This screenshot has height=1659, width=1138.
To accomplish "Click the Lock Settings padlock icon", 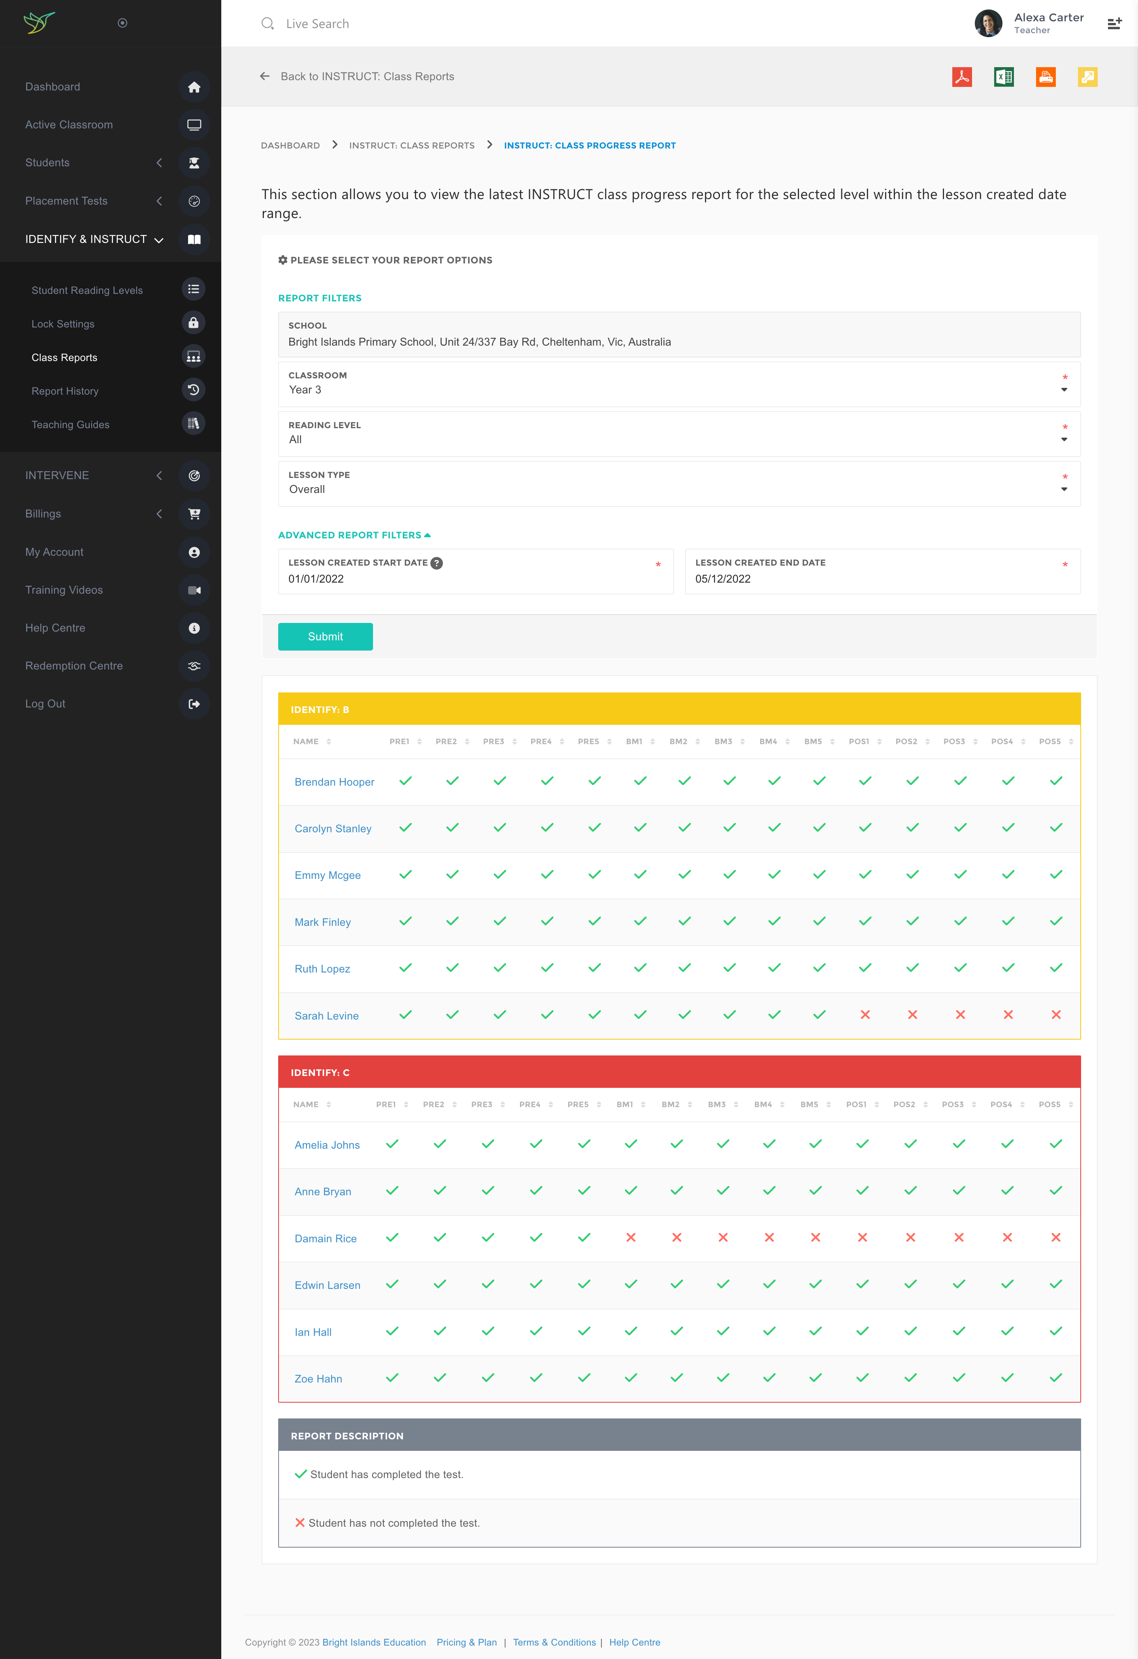I will 194,323.
